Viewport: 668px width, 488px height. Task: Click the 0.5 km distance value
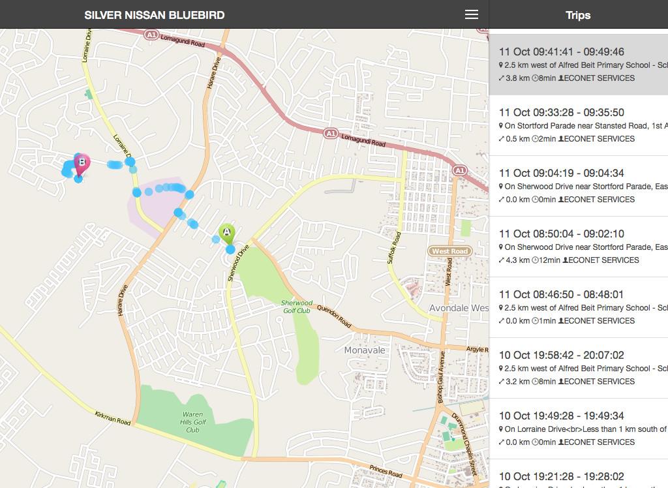(517, 138)
